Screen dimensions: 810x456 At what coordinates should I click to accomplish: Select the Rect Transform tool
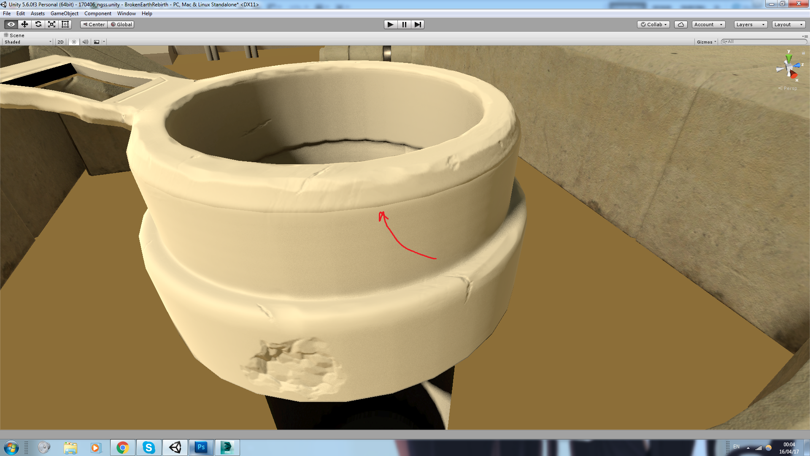(x=65, y=24)
